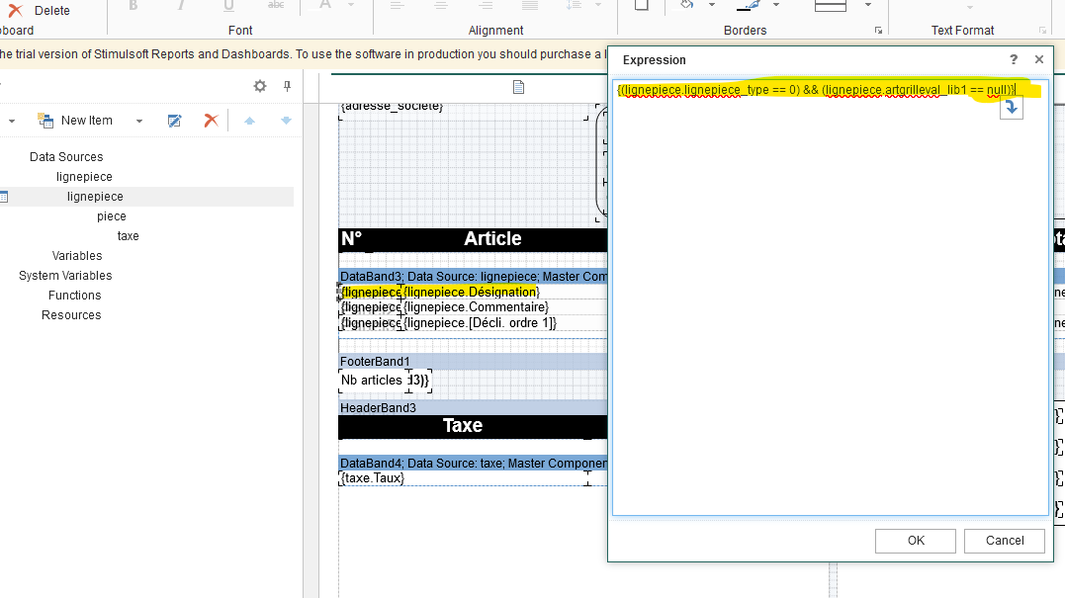Open the dictionary panel settings gear

(260, 86)
